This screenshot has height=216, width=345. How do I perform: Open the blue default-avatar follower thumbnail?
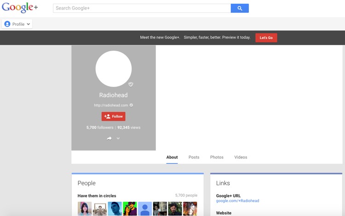pos(145,209)
